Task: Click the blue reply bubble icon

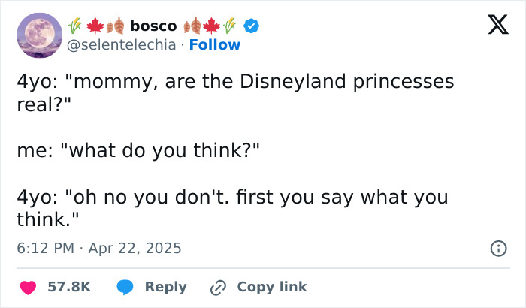Action: [125, 287]
